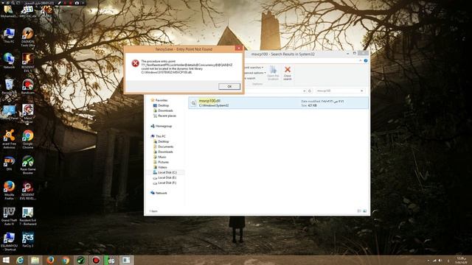Screen dimensions: 472x265
Task: Open the Windows Start button
Action: [x=6, y=260]
